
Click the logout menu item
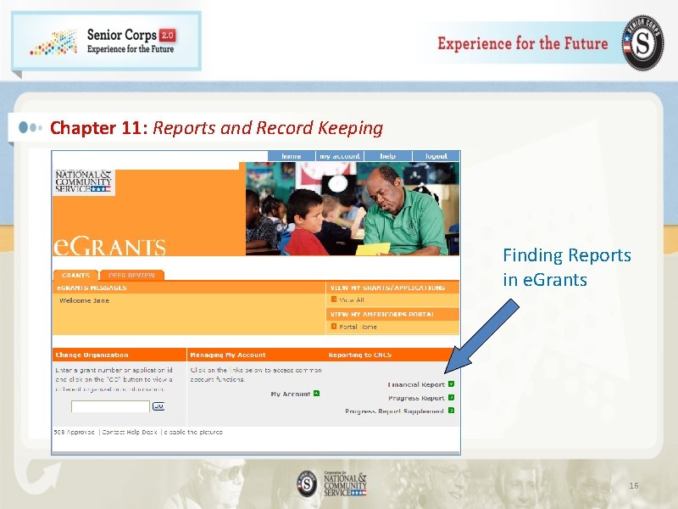pos(436,156)
